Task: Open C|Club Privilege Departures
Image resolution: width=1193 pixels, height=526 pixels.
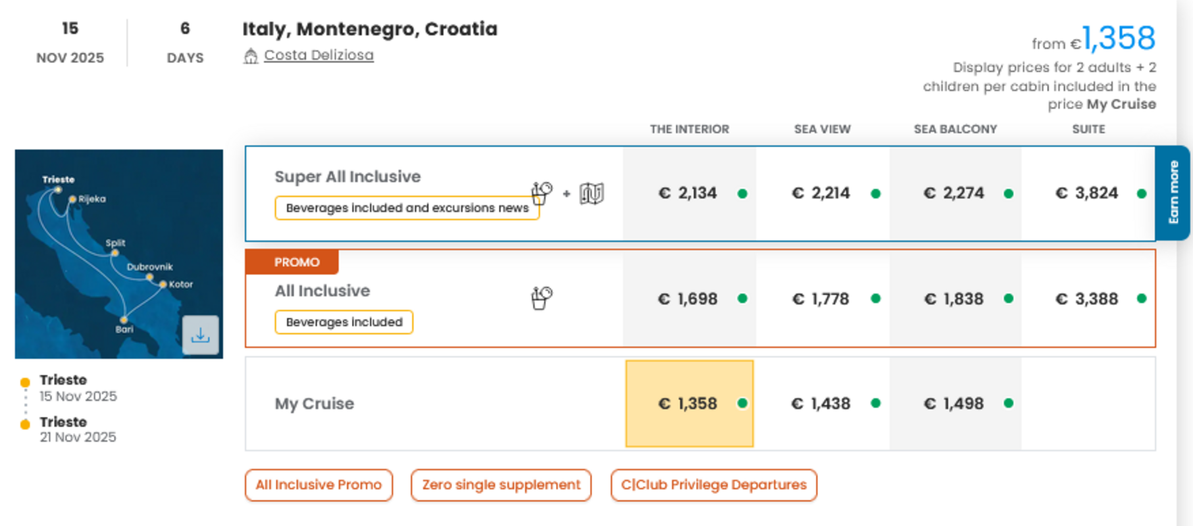Action: tap(713, 485)
